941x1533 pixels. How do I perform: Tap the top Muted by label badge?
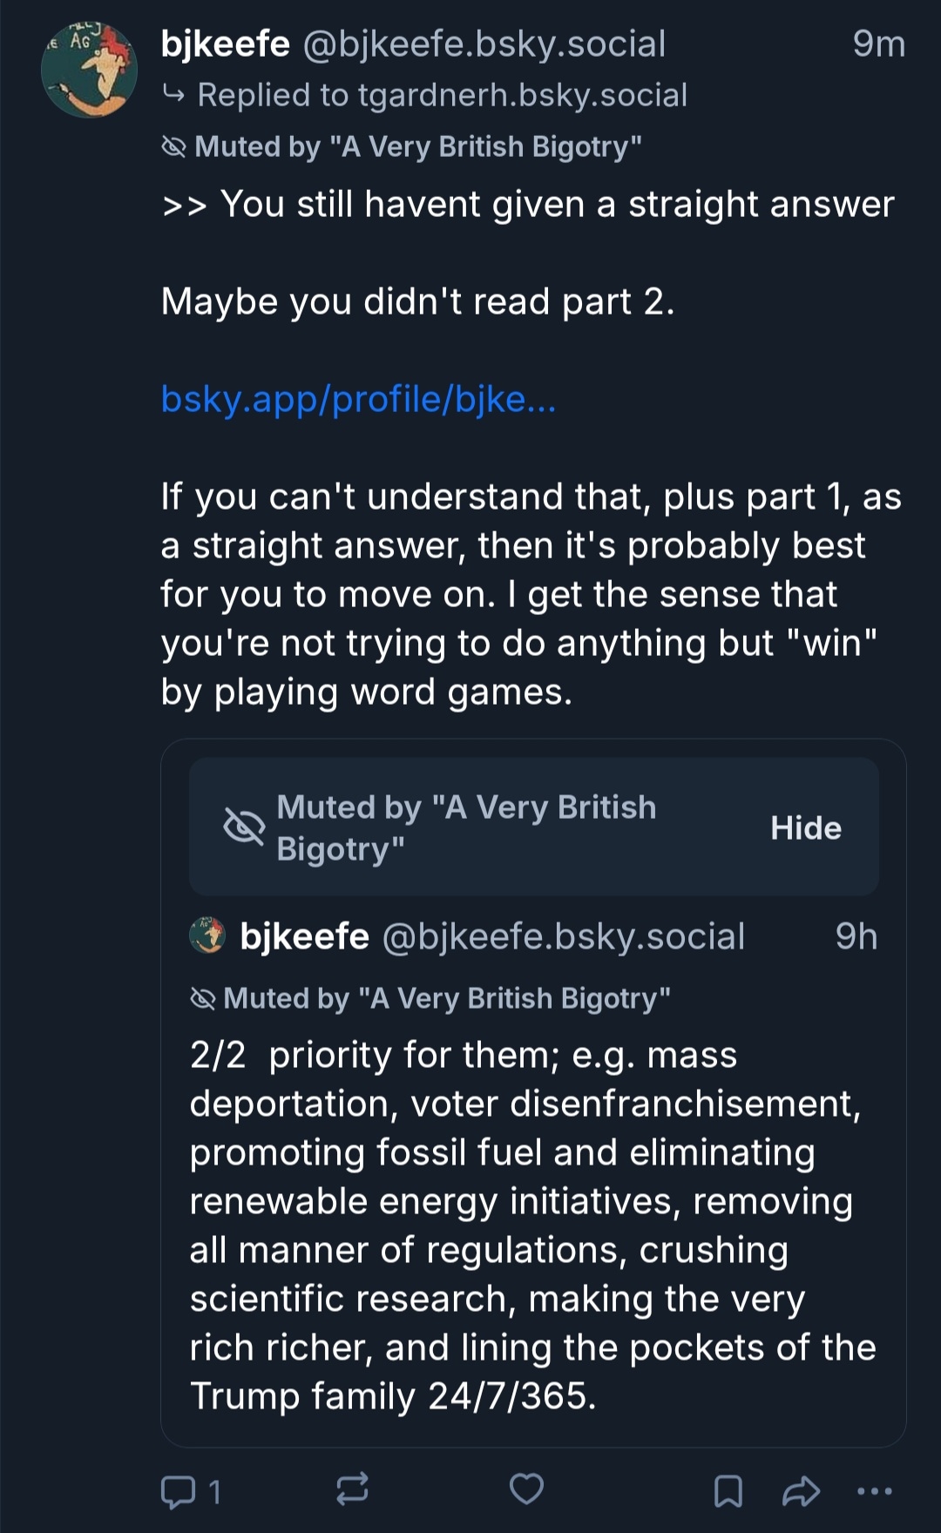pos(403,147)
